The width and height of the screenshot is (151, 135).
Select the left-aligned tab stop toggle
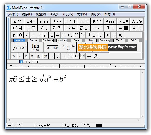(21, 62)
